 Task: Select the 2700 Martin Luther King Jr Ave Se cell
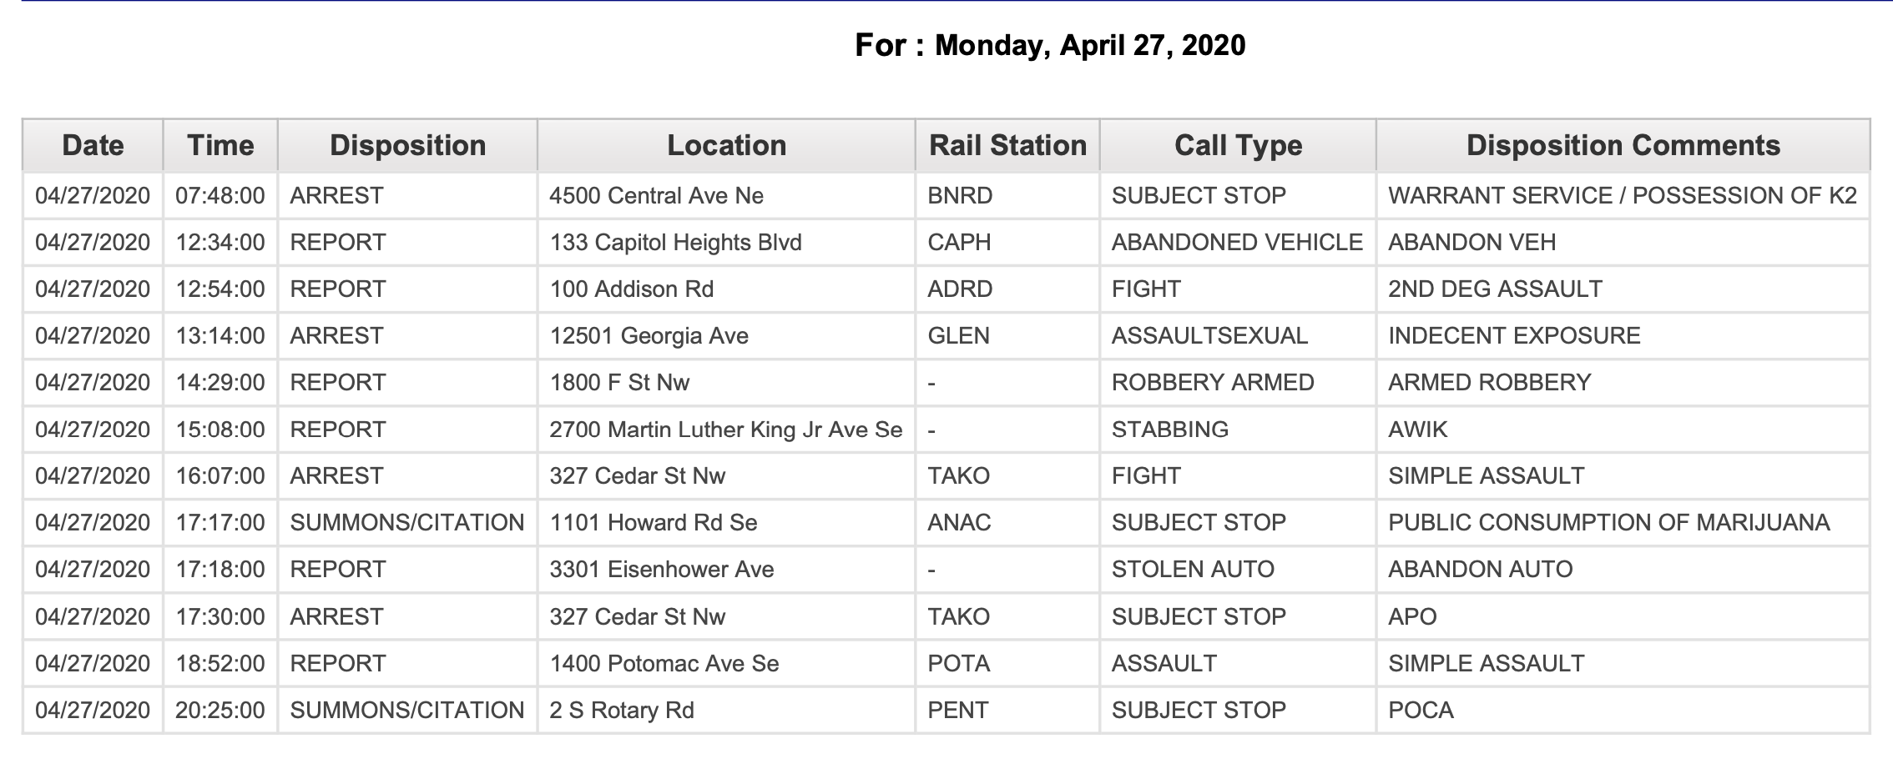coord(726,430)
